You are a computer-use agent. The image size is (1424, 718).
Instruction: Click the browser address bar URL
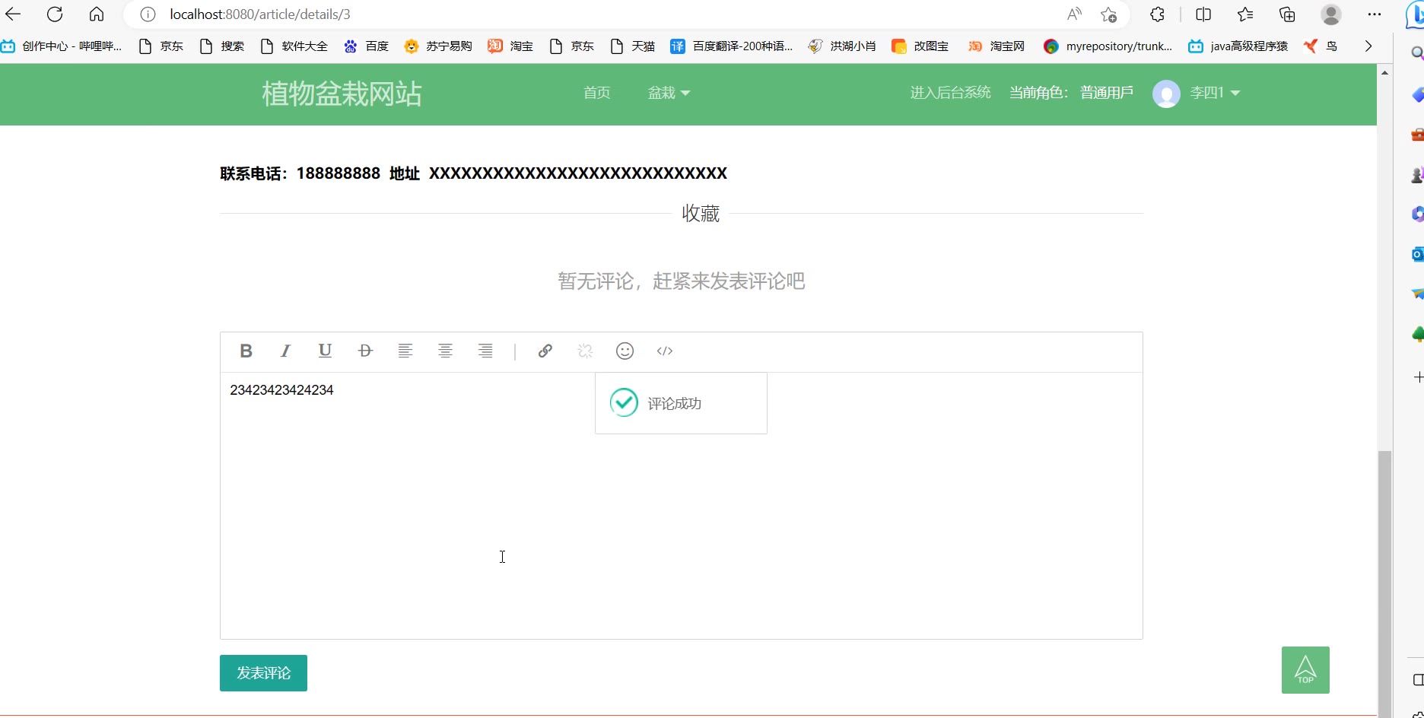pos(260,14)
